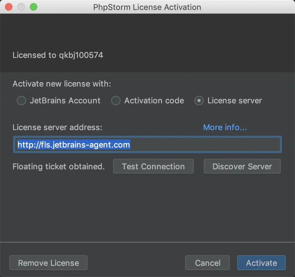The width and height of the screenshot is (295, 277).
Task: Click the Remove License button
Action: [x=48, y=263]
